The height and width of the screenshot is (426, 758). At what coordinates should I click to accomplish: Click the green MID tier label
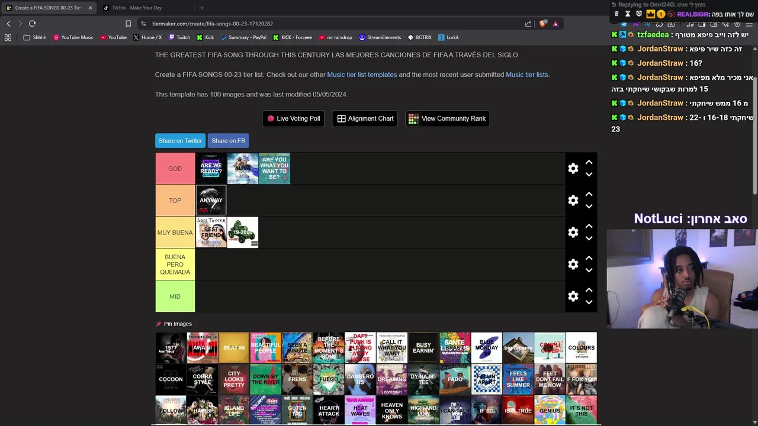(x=175, y=296)
